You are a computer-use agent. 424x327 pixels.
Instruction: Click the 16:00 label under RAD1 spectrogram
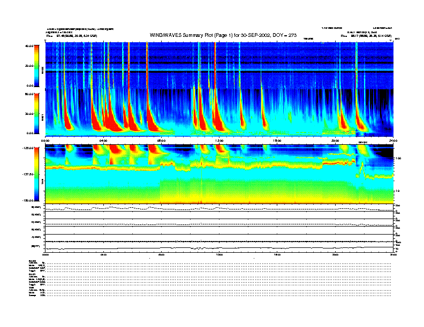(277, 141)
